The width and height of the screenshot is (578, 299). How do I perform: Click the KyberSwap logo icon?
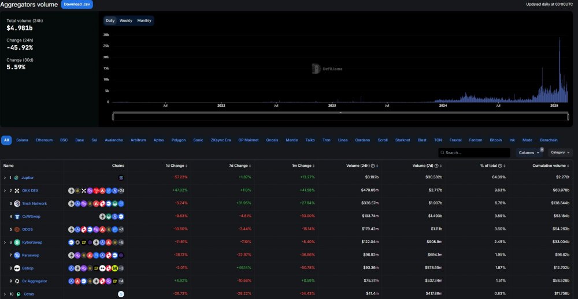pos(17,242)
